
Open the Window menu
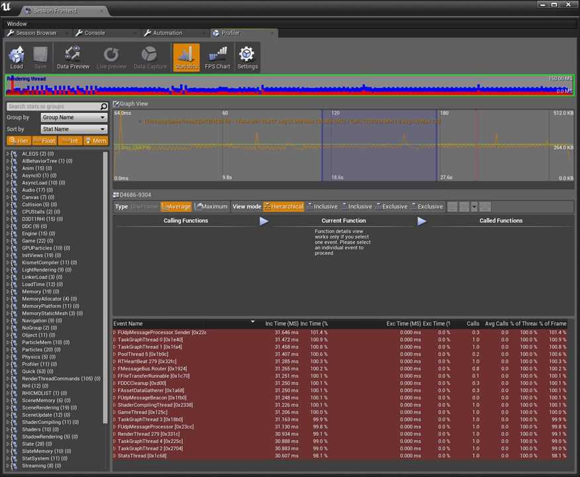click(17, 24)
